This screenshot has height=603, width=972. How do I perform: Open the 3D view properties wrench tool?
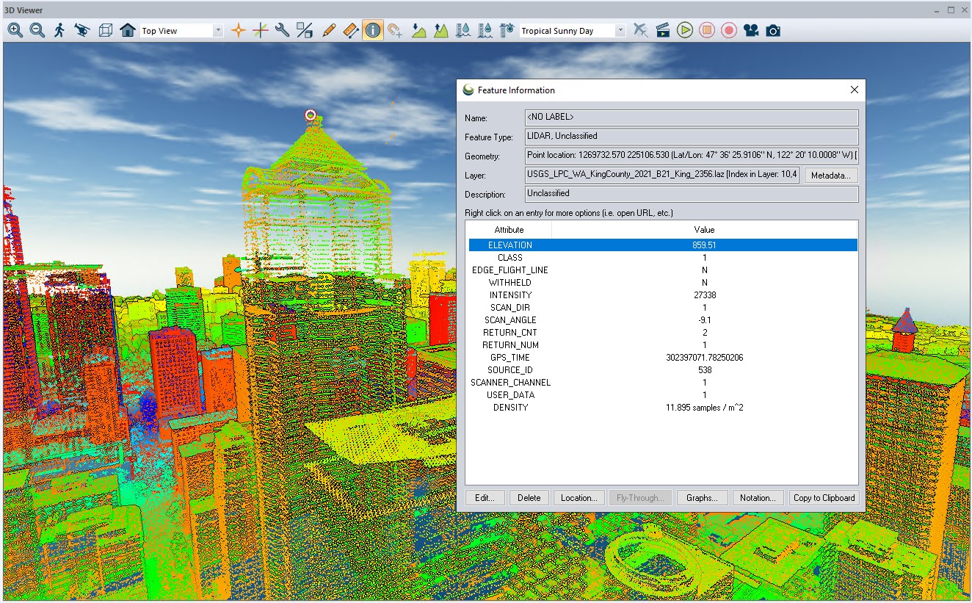[x=281, y=30]
